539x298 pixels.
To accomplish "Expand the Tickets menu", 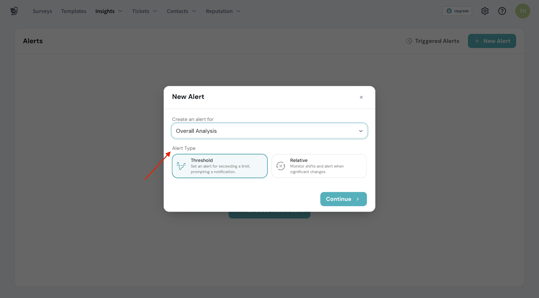I will (145, 11).
